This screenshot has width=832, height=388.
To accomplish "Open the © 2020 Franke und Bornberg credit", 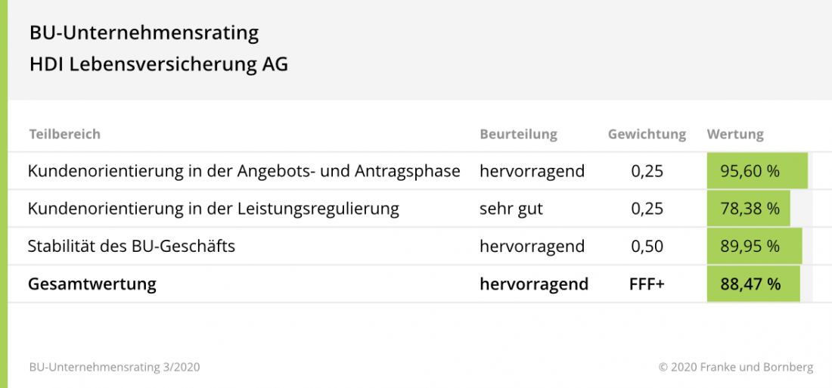I will [735, 368].
